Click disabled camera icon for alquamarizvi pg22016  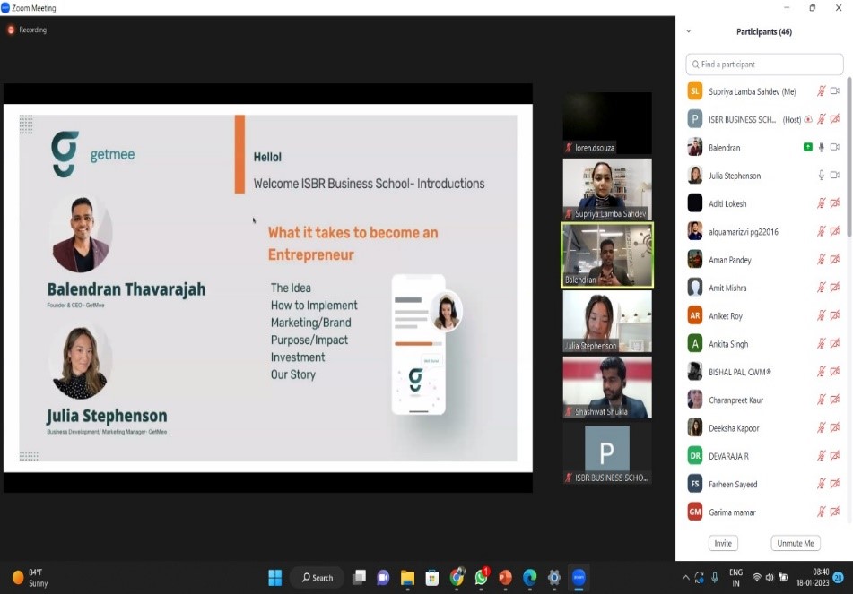pos(835,231)
